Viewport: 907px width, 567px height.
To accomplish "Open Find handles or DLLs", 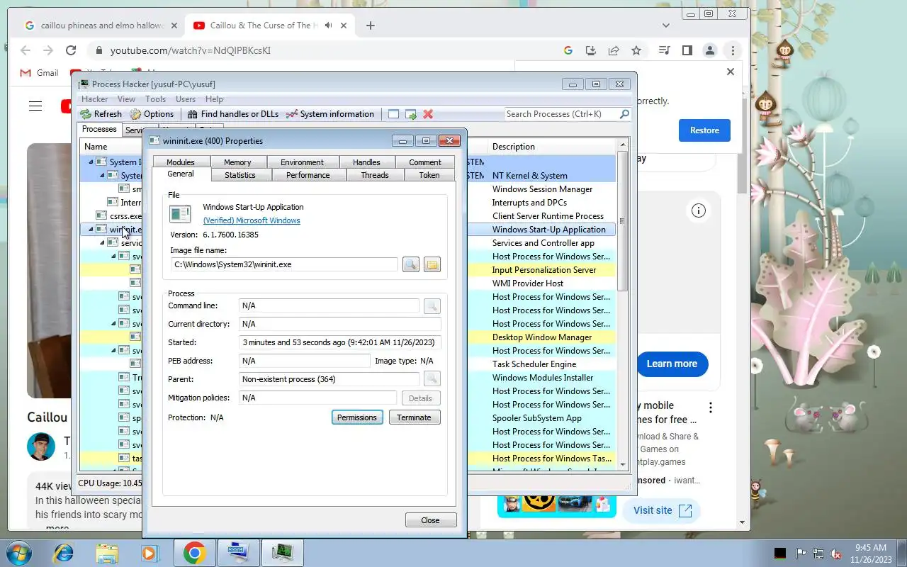I will tap(233, 114).
